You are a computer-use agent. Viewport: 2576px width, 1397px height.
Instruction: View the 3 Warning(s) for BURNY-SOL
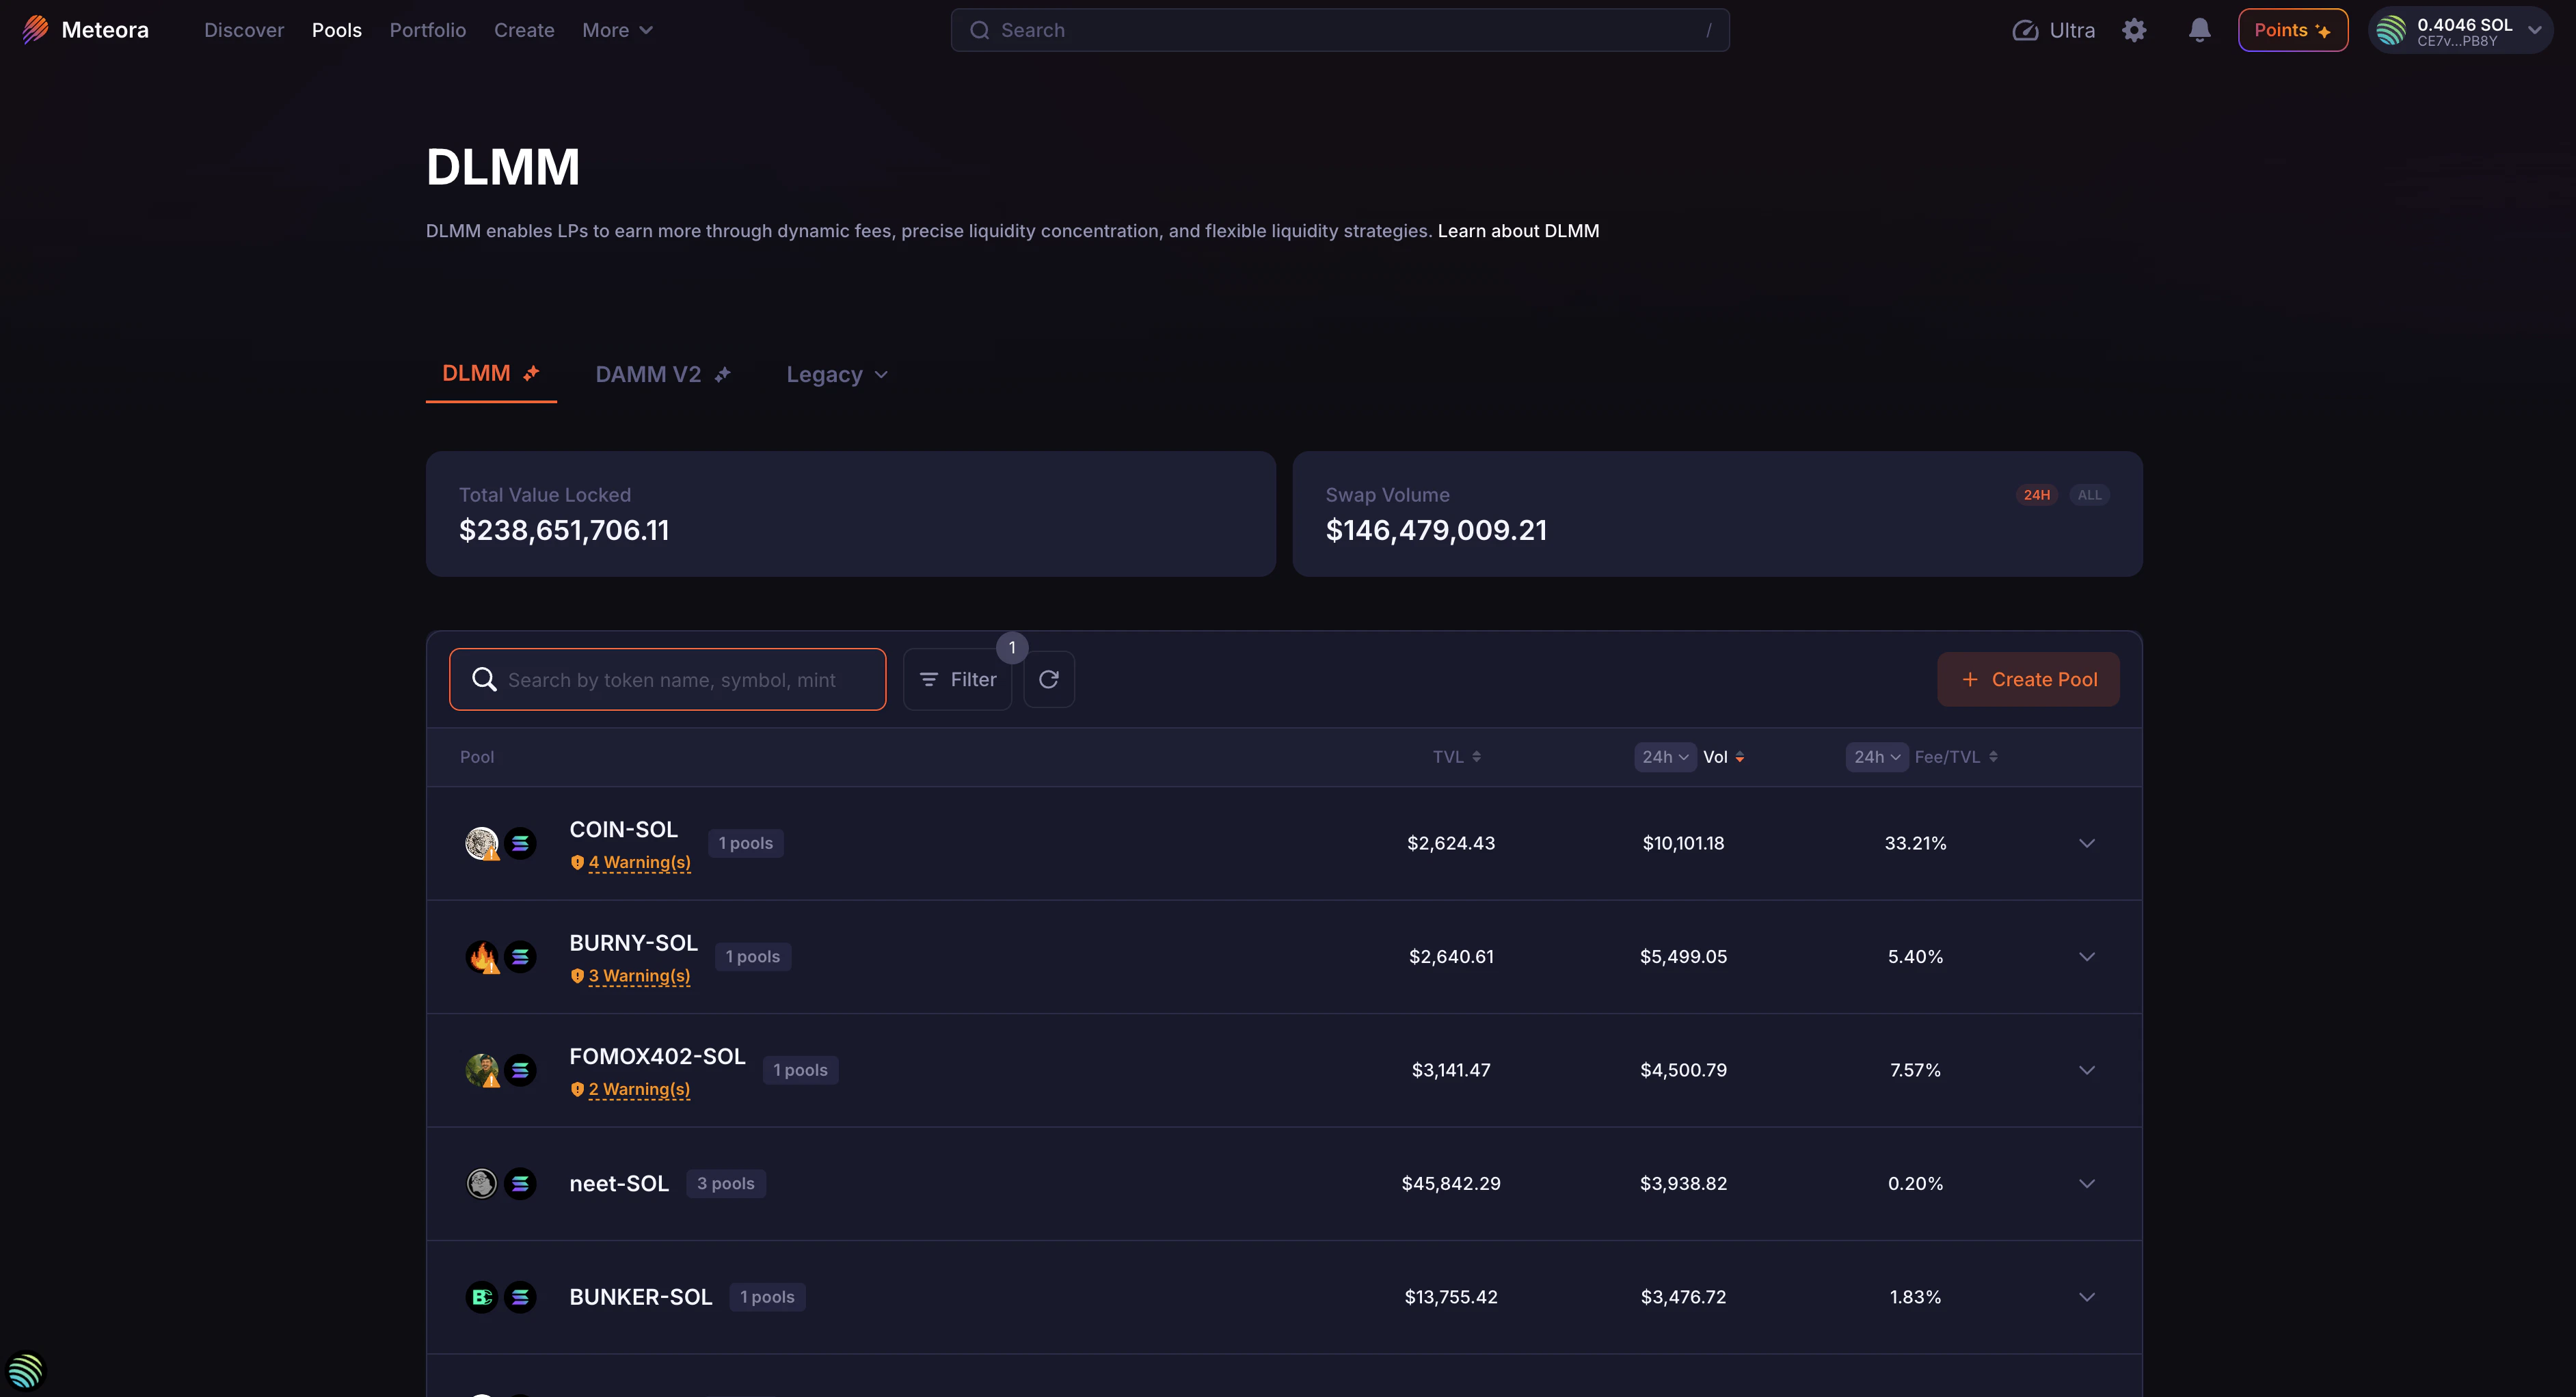[639, 976]
